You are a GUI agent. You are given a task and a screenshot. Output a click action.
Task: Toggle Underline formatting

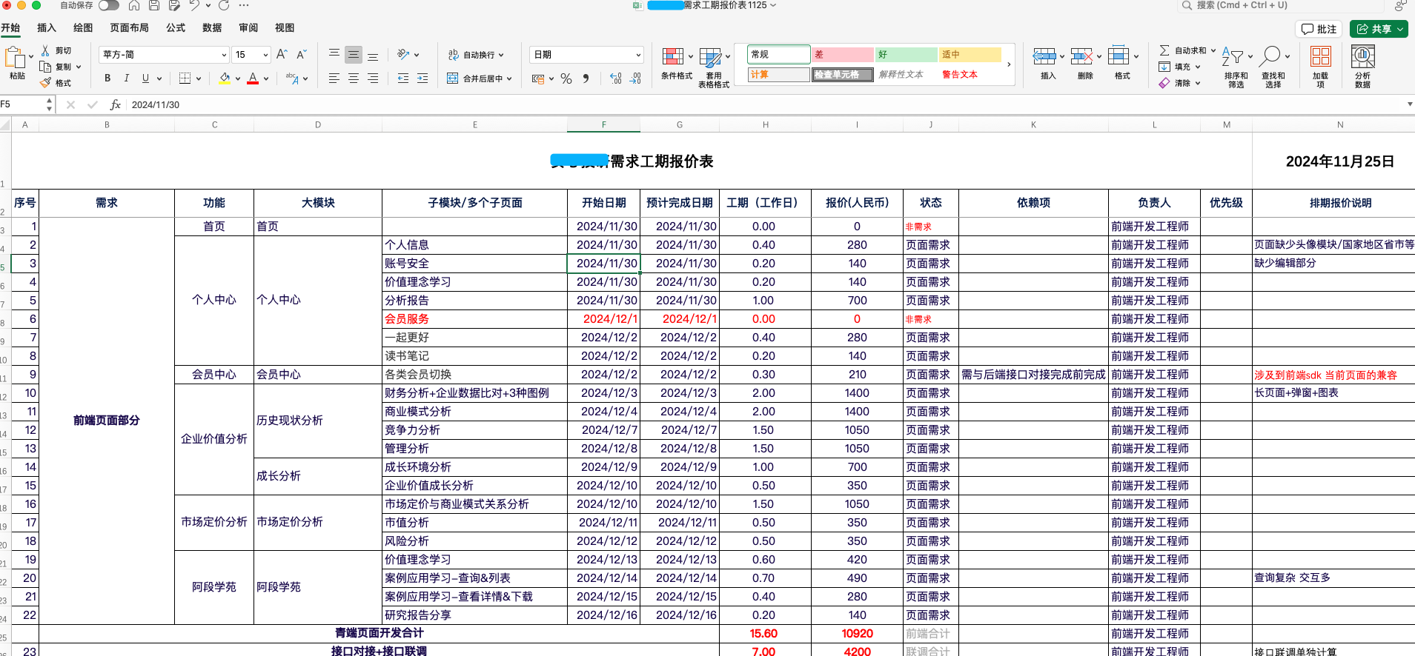145,78
